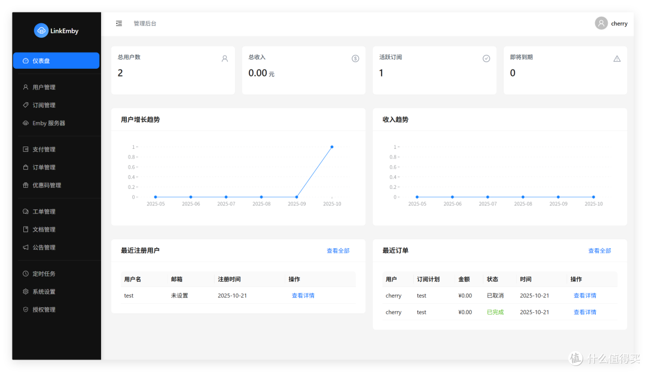Viewport: 646px width, 372px height.
Task: Click the dollar icon in 总收入 card
Action: coord(355,59)
